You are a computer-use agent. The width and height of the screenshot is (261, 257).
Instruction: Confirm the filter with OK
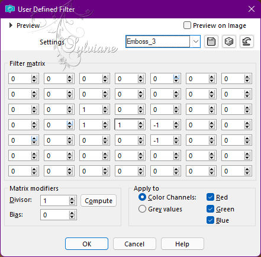click(86, 244)
